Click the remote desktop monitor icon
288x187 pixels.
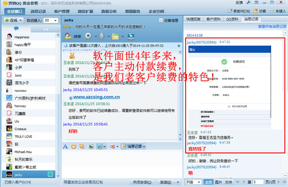[131, 36]
